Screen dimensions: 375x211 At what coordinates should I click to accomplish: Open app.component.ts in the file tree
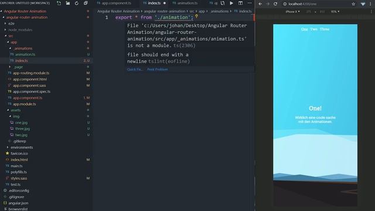click(x=28, y=98)
